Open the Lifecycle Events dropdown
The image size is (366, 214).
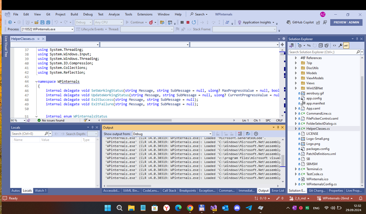point(92,29)
